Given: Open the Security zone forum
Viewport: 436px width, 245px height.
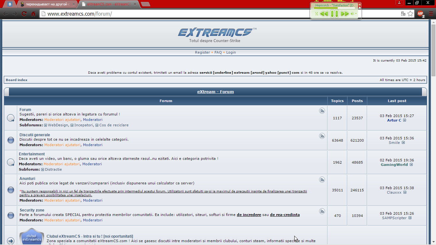Looking at the screenshot, I should [x=32, y=210].
